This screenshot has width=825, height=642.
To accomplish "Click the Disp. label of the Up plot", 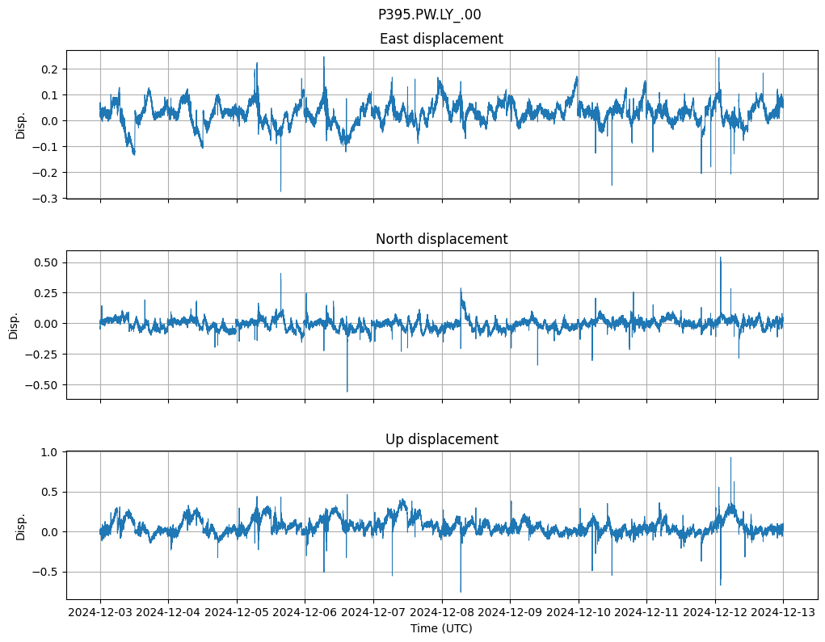I will [21, 526].
